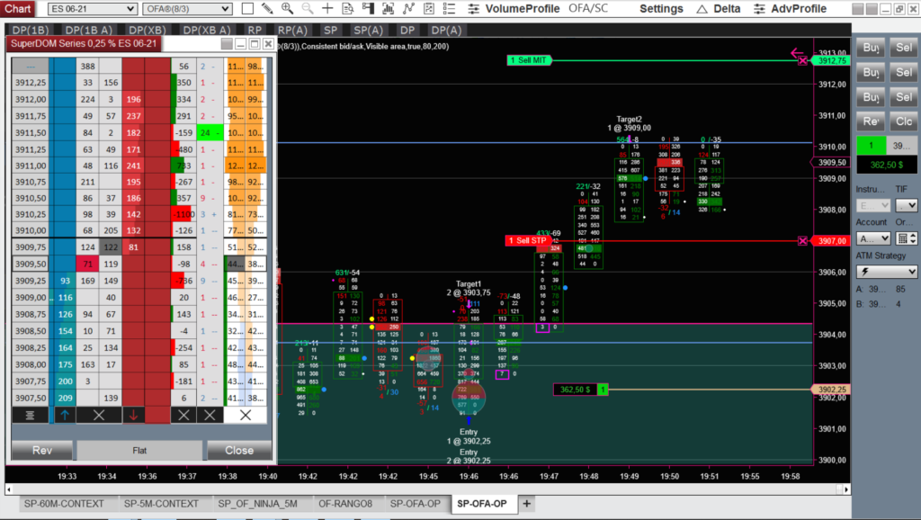
Task: Open the ATM Strategy dropdown
Action: 886,272
